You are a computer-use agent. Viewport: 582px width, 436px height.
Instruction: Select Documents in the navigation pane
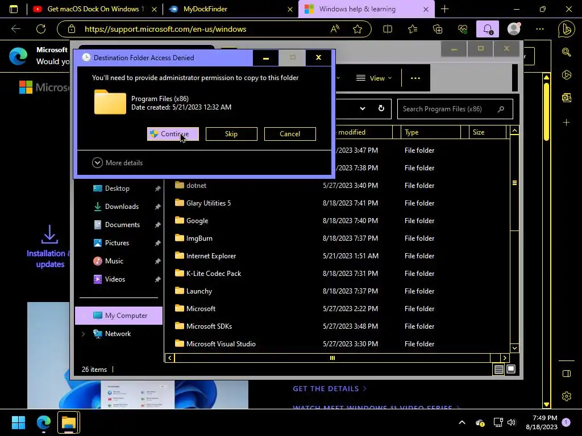click(x=122, y=225)
